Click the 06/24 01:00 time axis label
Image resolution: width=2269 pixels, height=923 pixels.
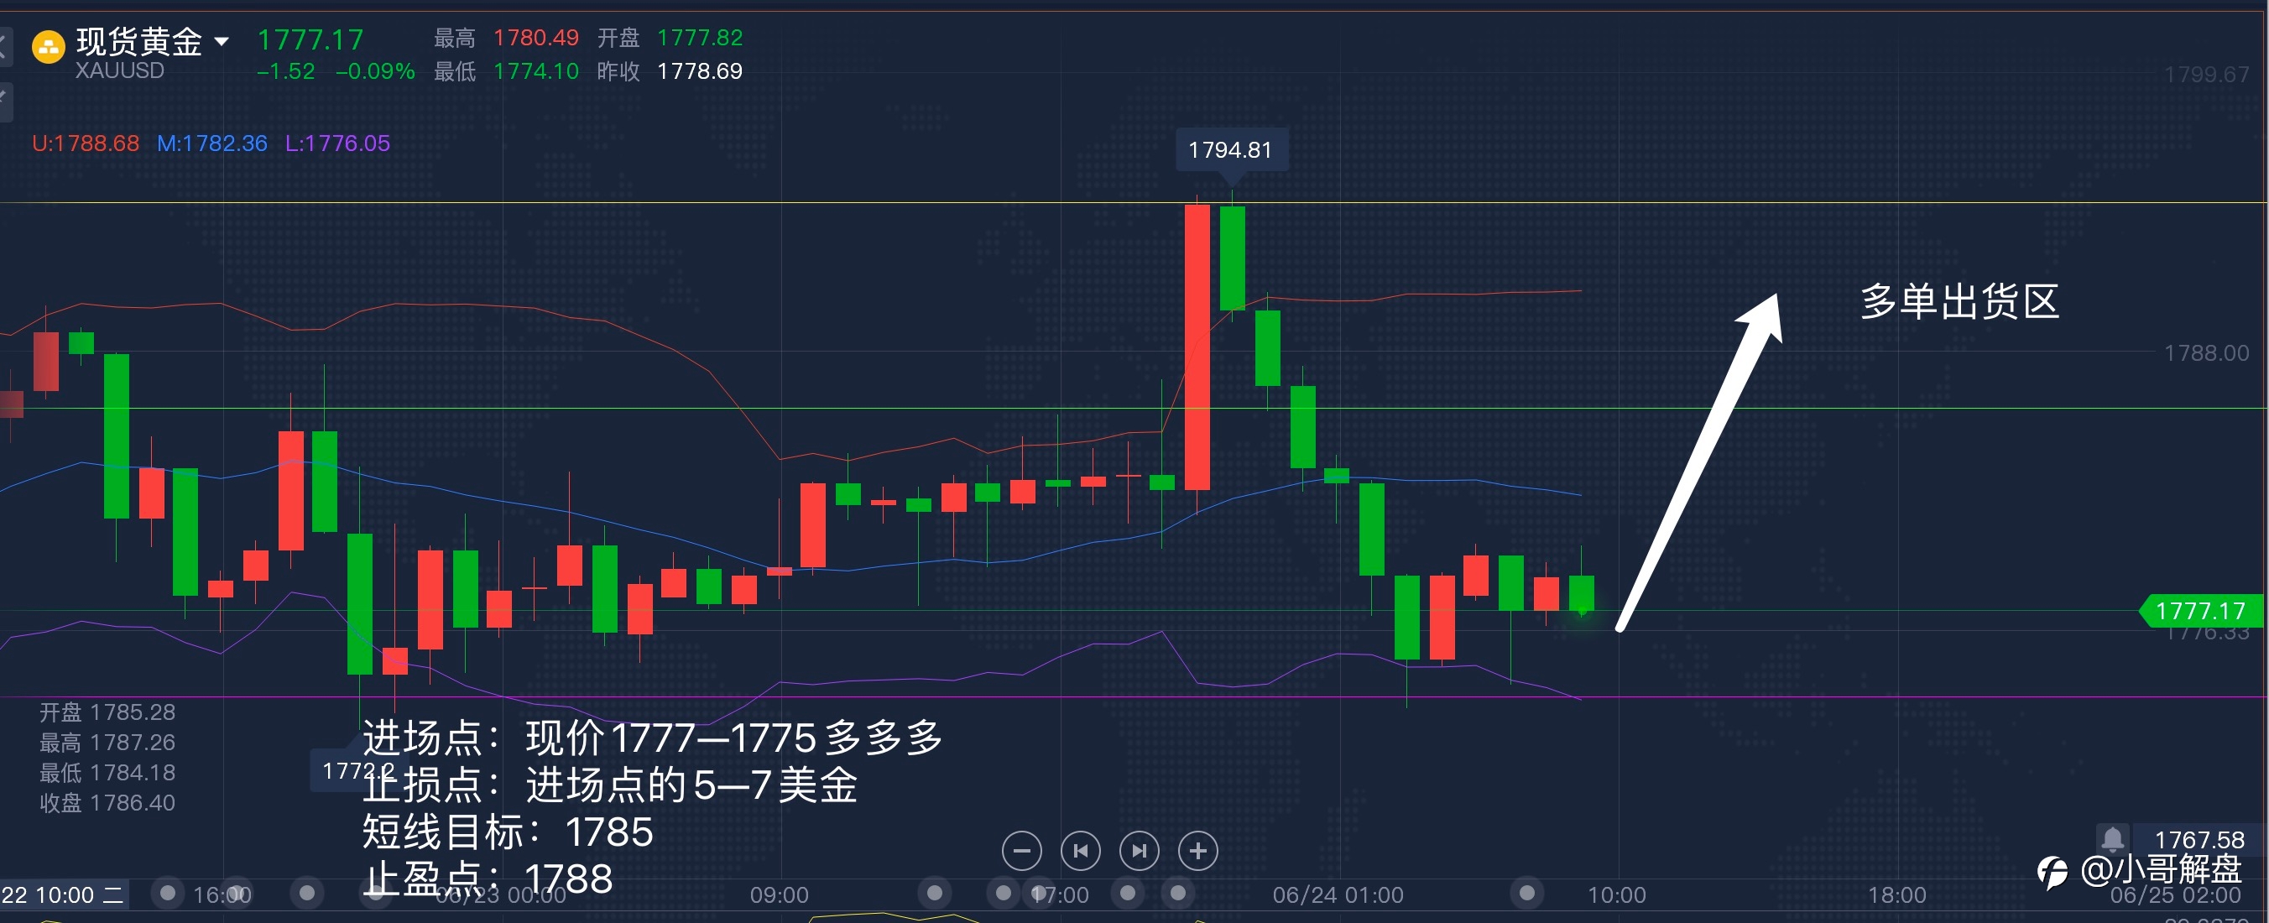(1338, 895)
